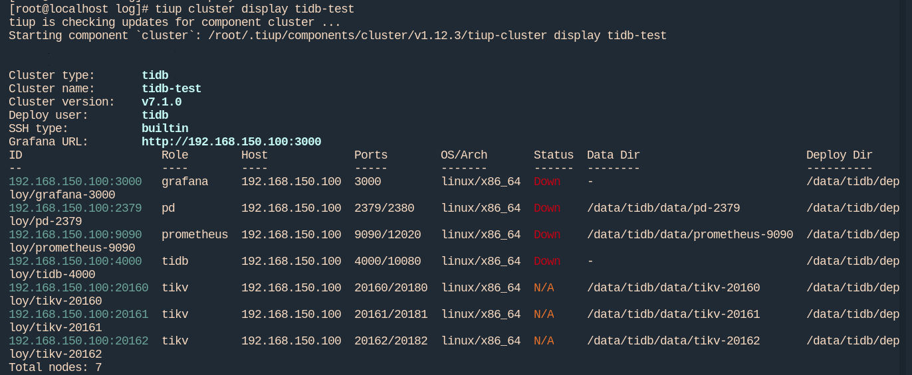Click the Deploy Dir column header
Viewport: 912px width, 375px height.
tap(840, 155)
